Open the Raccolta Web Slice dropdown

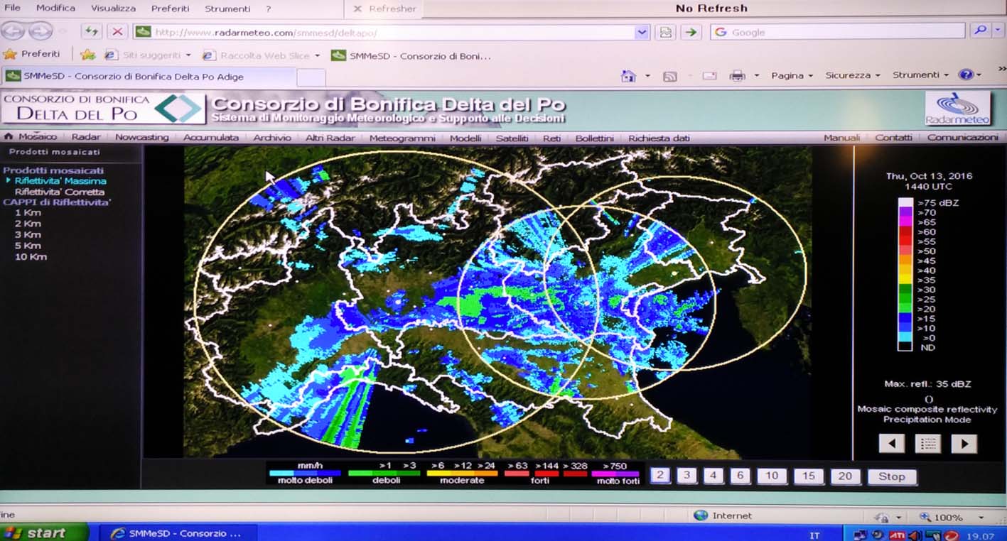point(317,55)
